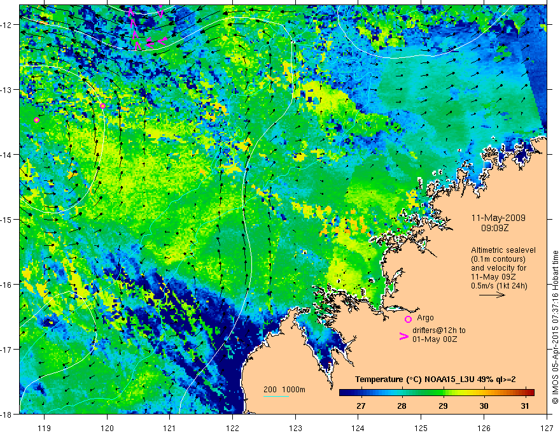Click the velocity scale arrow in the legend
This screenshot has width=560, height=433.
(492, 295)
